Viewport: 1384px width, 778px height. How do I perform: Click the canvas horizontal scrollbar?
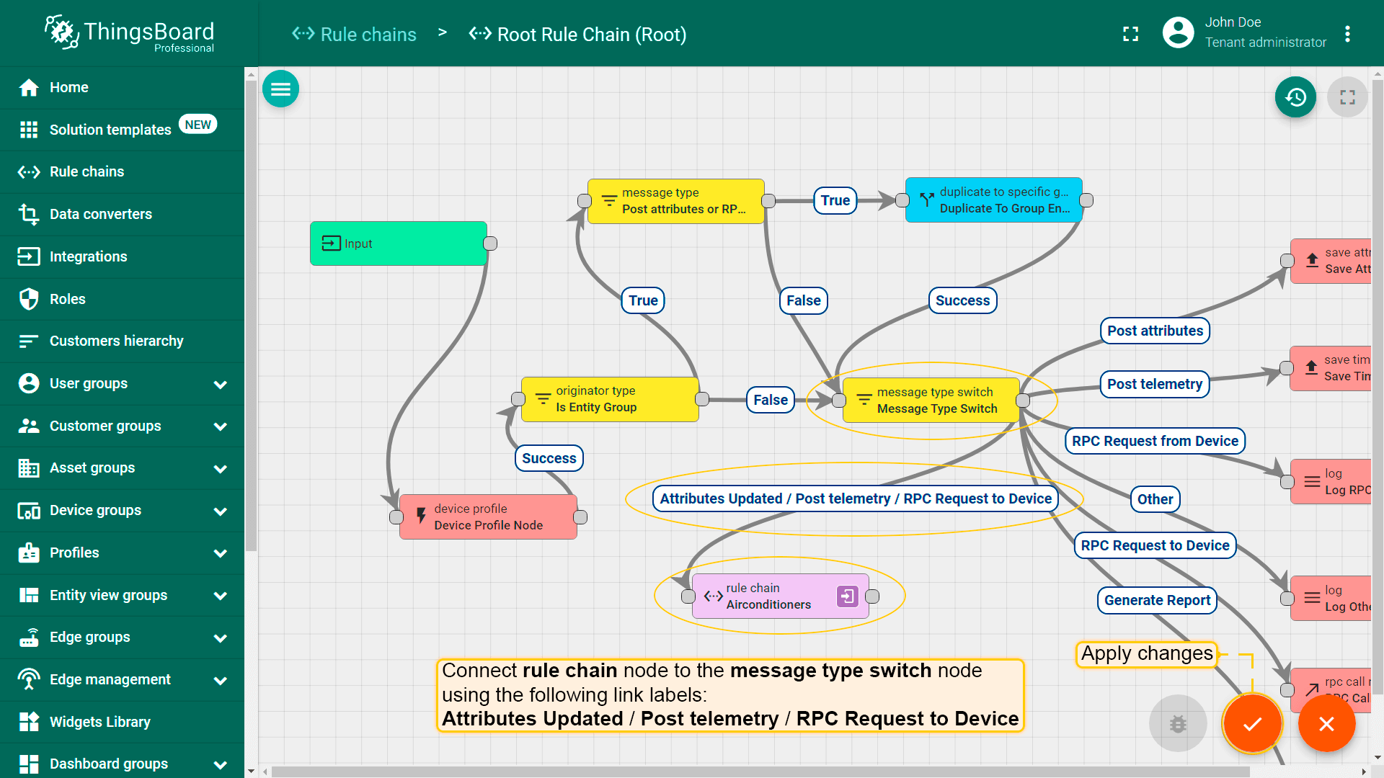point(760,772)
